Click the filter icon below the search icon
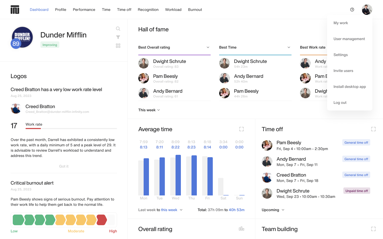This screenshot has width=383, height=239. [118, 37]
